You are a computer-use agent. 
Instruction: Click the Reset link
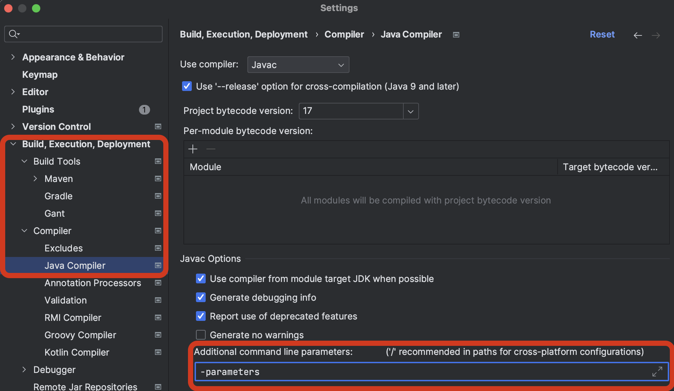(602, 34)
